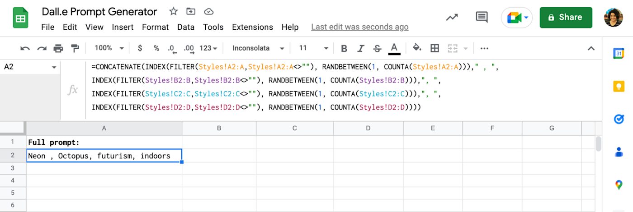Viewport: 633px width, 212px height.
Task: Open the Edit menu
Action: 70,27
